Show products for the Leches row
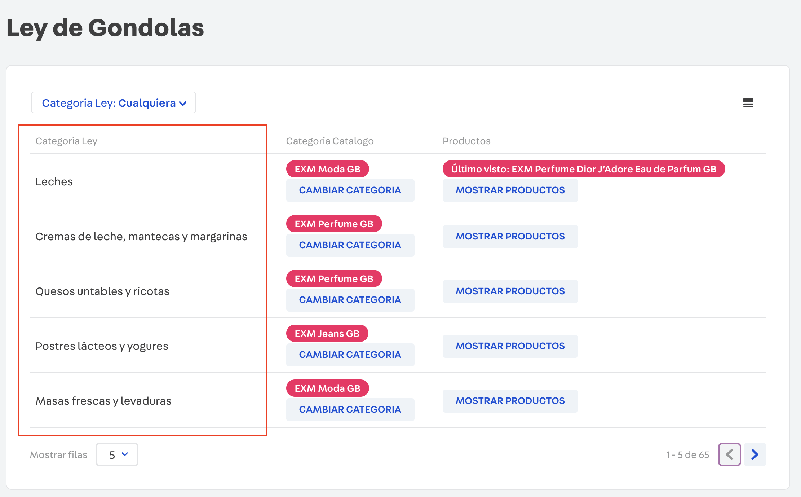Image resolution: width=801 pixels, height=497 pixels. pyautogui.click(x=510, y=190)
